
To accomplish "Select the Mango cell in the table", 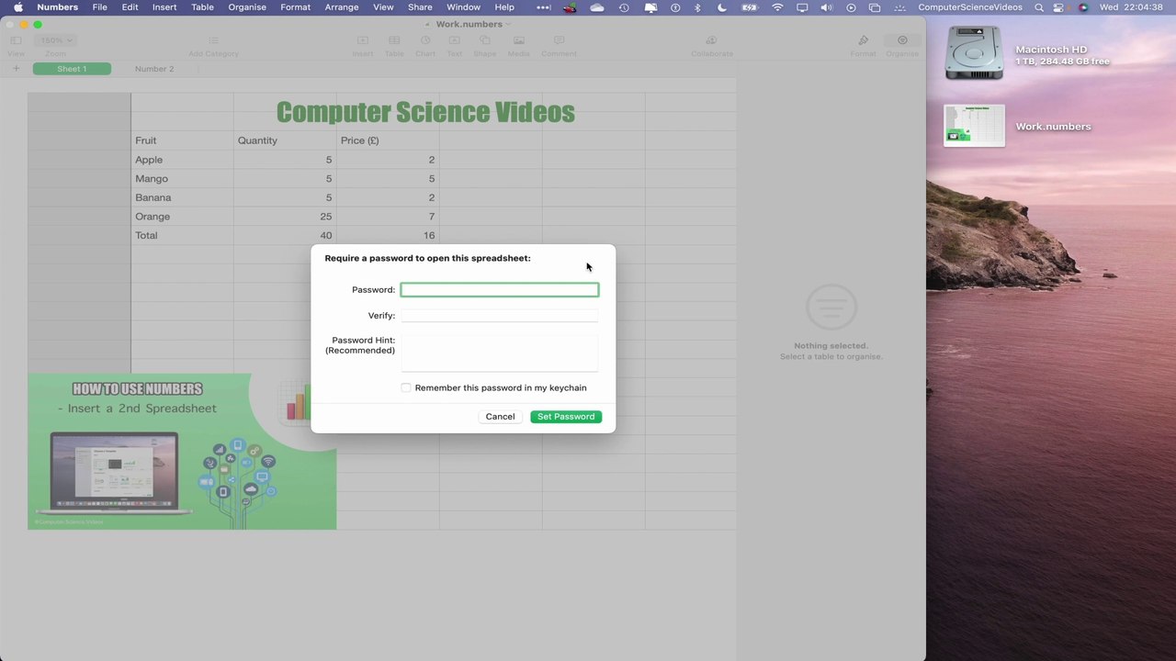I will coord(182,179).
